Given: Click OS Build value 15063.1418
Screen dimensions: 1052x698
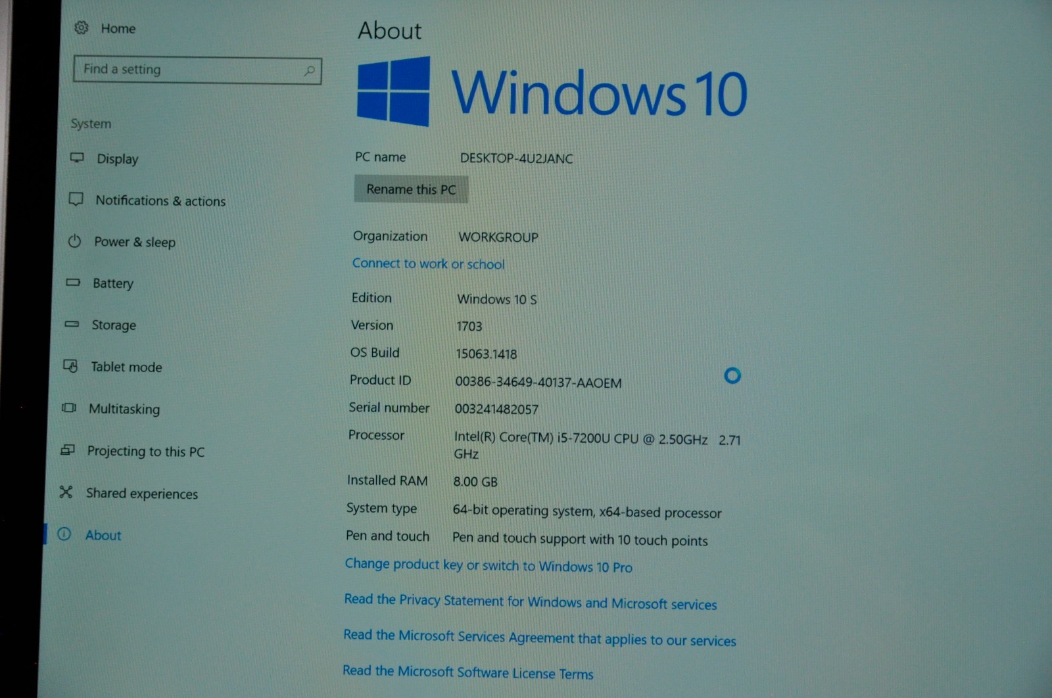Looking at the screenshot, I should pyautogui.click(x=487, y=354).
